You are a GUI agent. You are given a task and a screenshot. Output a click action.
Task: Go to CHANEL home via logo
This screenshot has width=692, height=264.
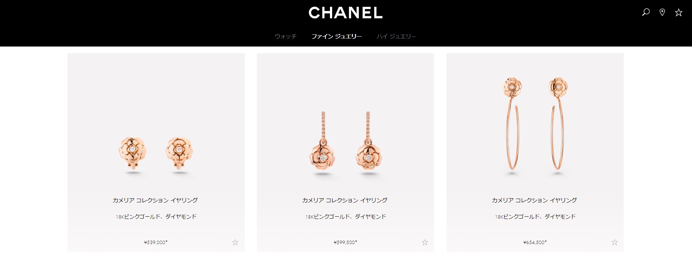(x=345, y=13)
